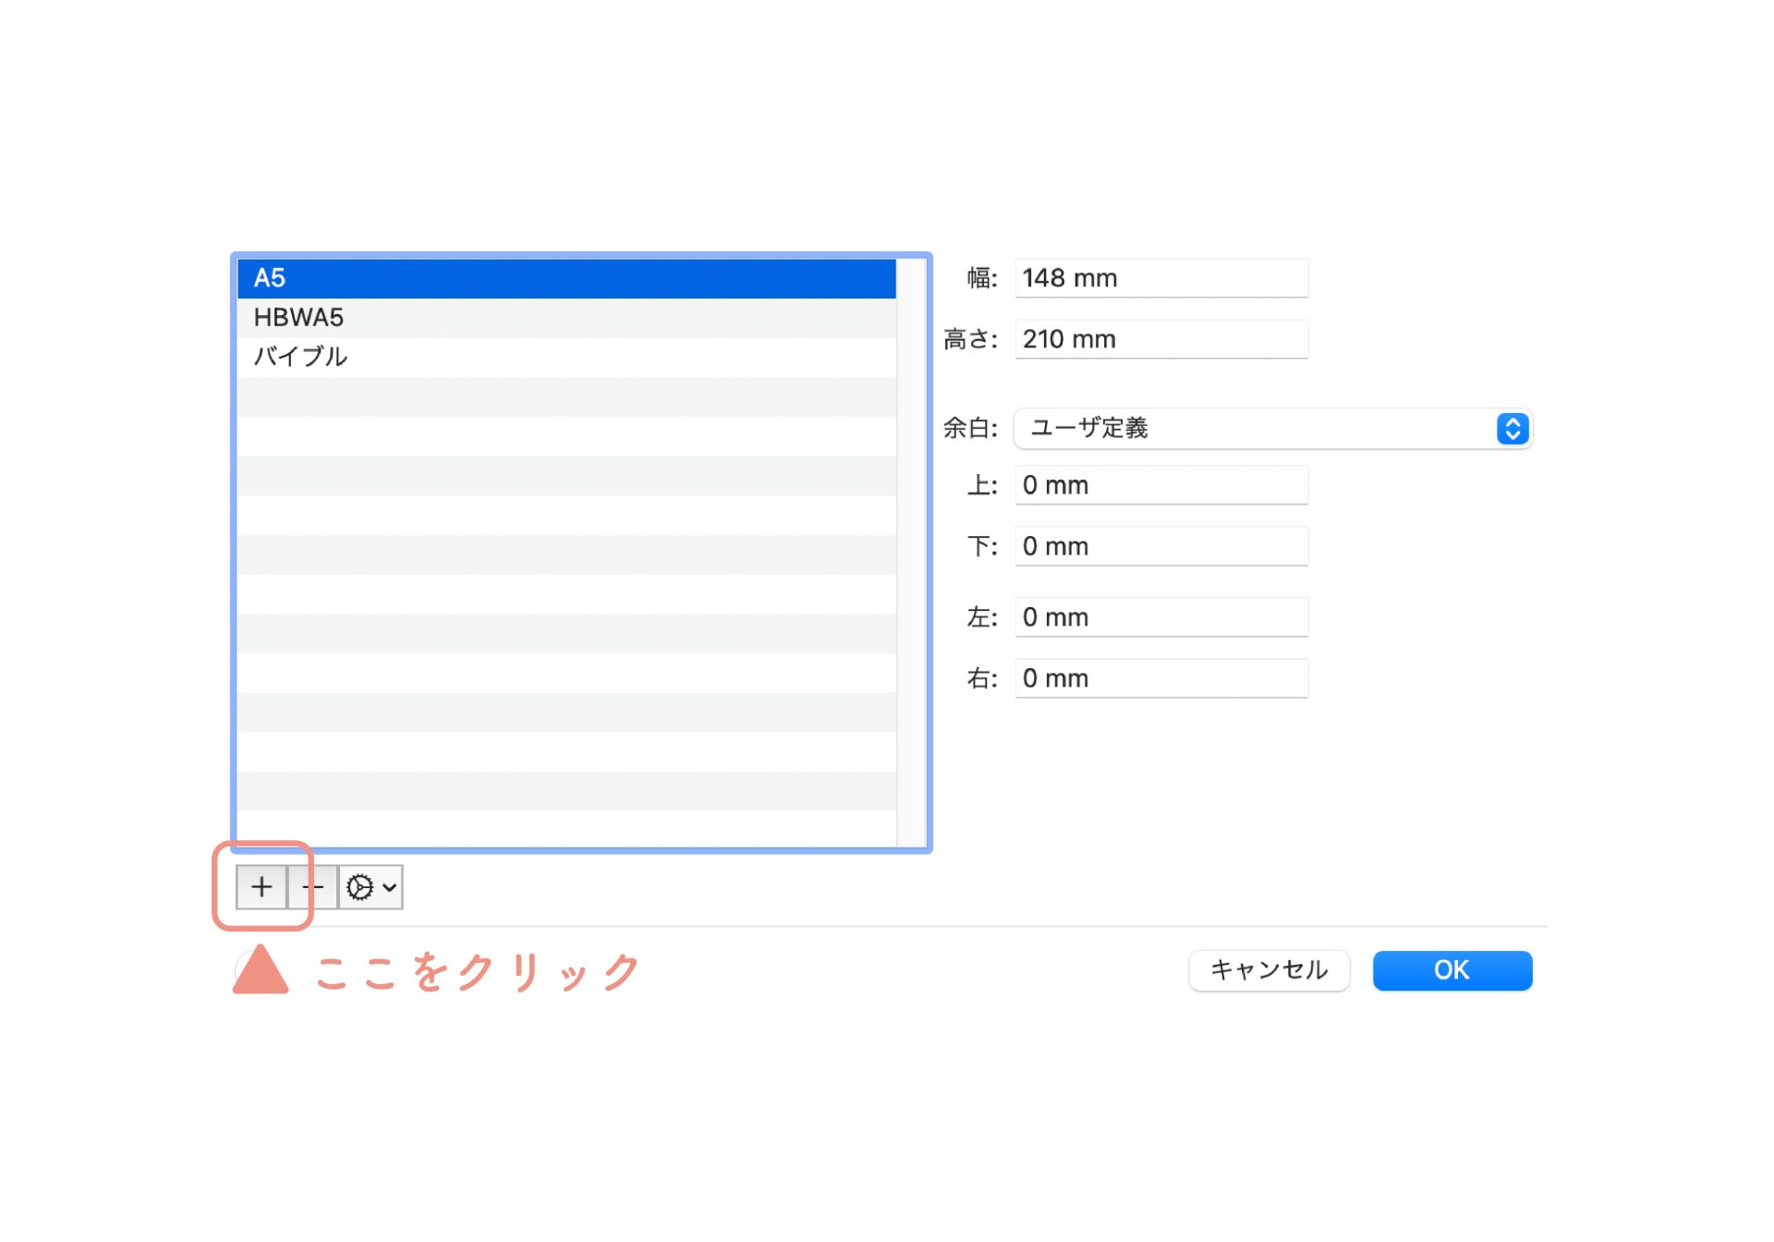Screen dimensions: 1774x1242
Task: Click the ここをクリック annotation text
Action: [x=477, y=972]
